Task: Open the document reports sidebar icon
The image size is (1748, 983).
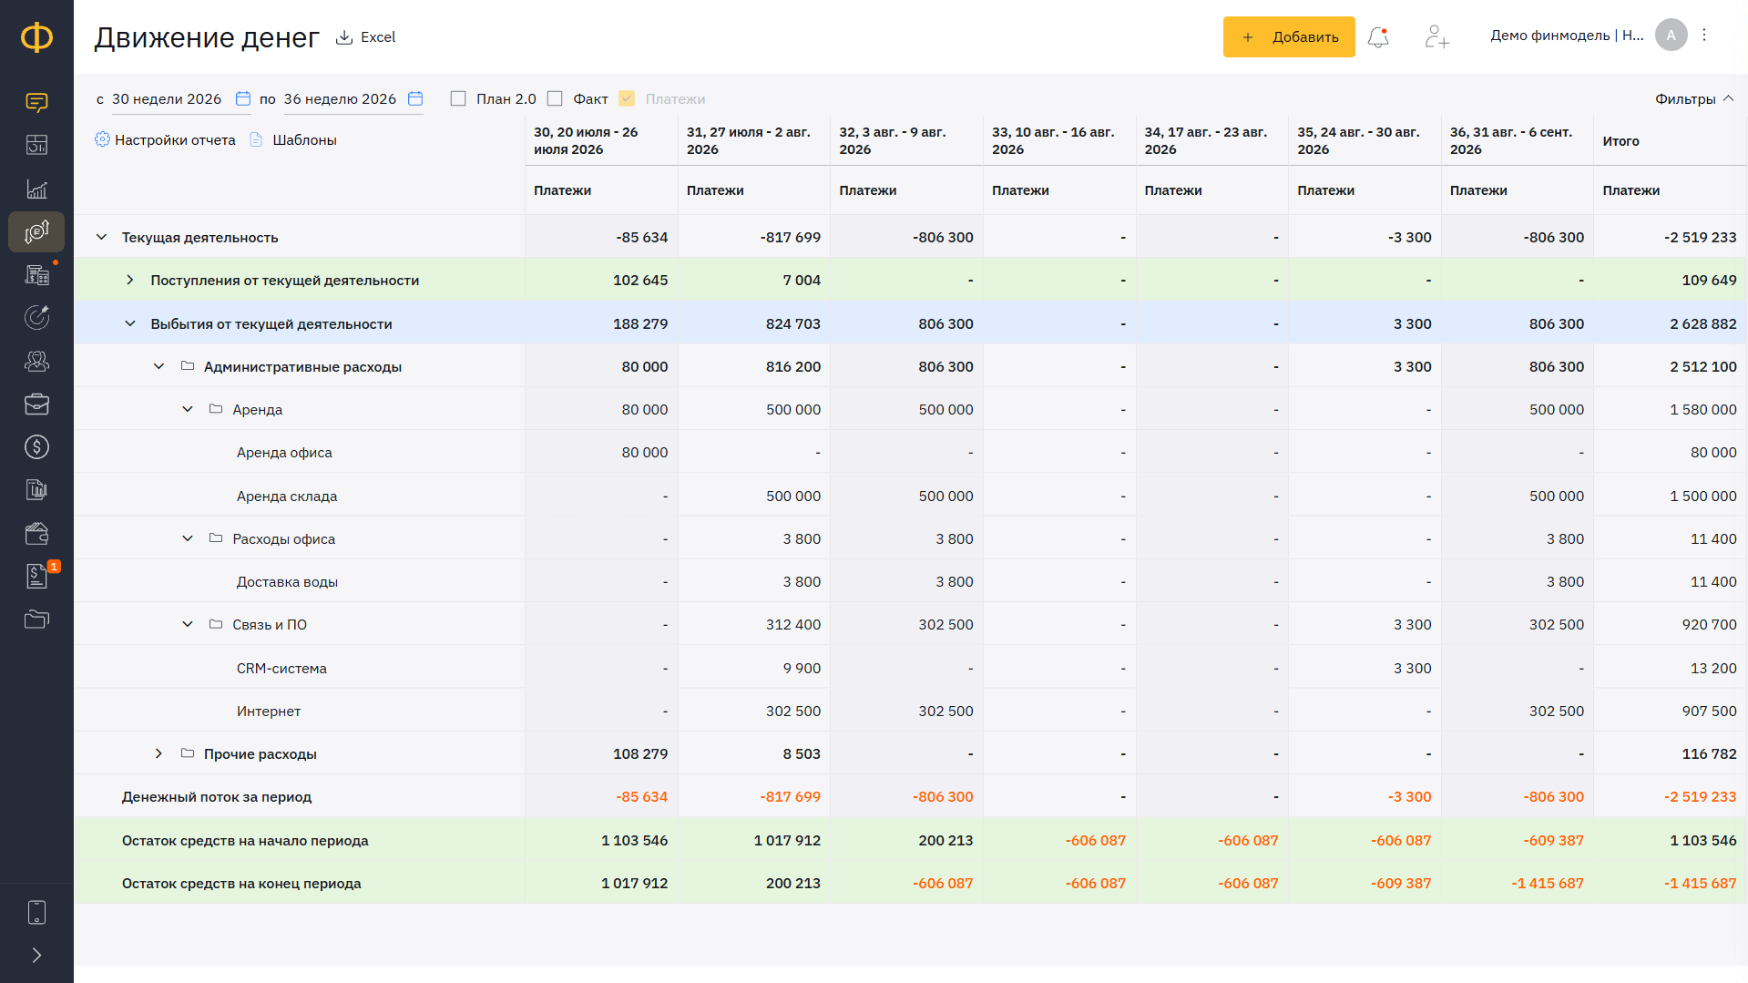Action: coord(36,489)
